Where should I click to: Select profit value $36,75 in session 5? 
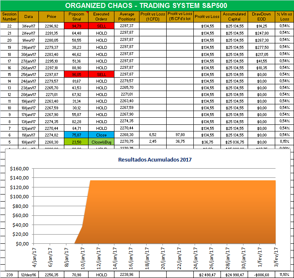(207, 142)
